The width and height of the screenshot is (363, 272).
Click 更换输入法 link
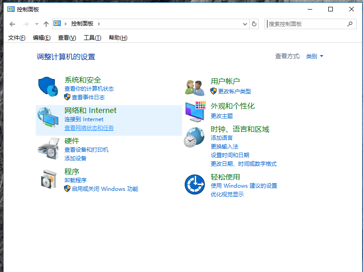pos(224,147)
